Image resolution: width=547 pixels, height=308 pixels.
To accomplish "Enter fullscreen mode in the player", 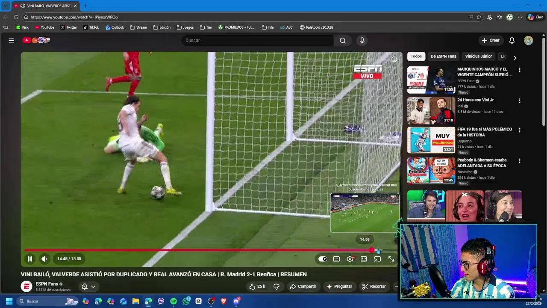I will (391, 259).
